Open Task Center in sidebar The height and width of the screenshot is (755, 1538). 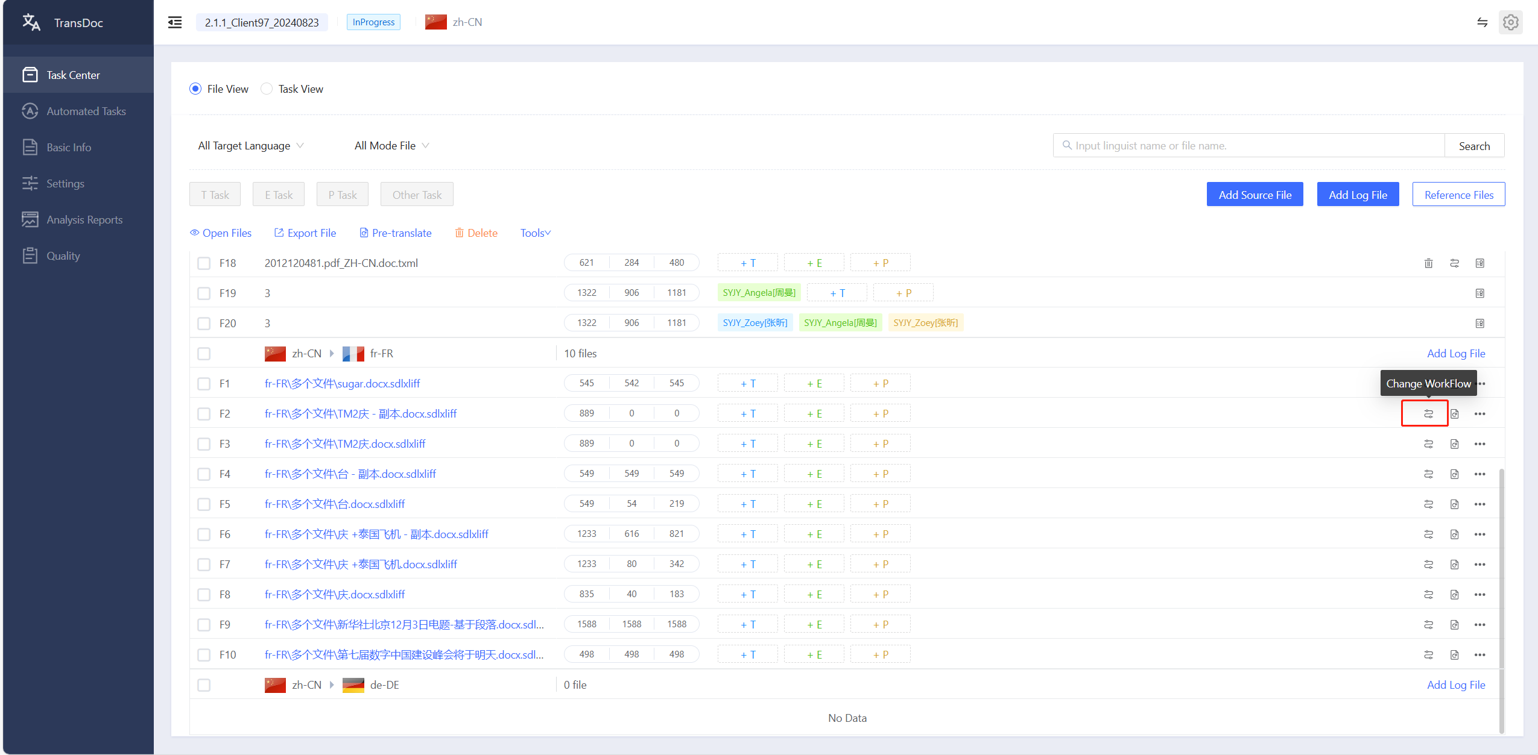(78, 75)
